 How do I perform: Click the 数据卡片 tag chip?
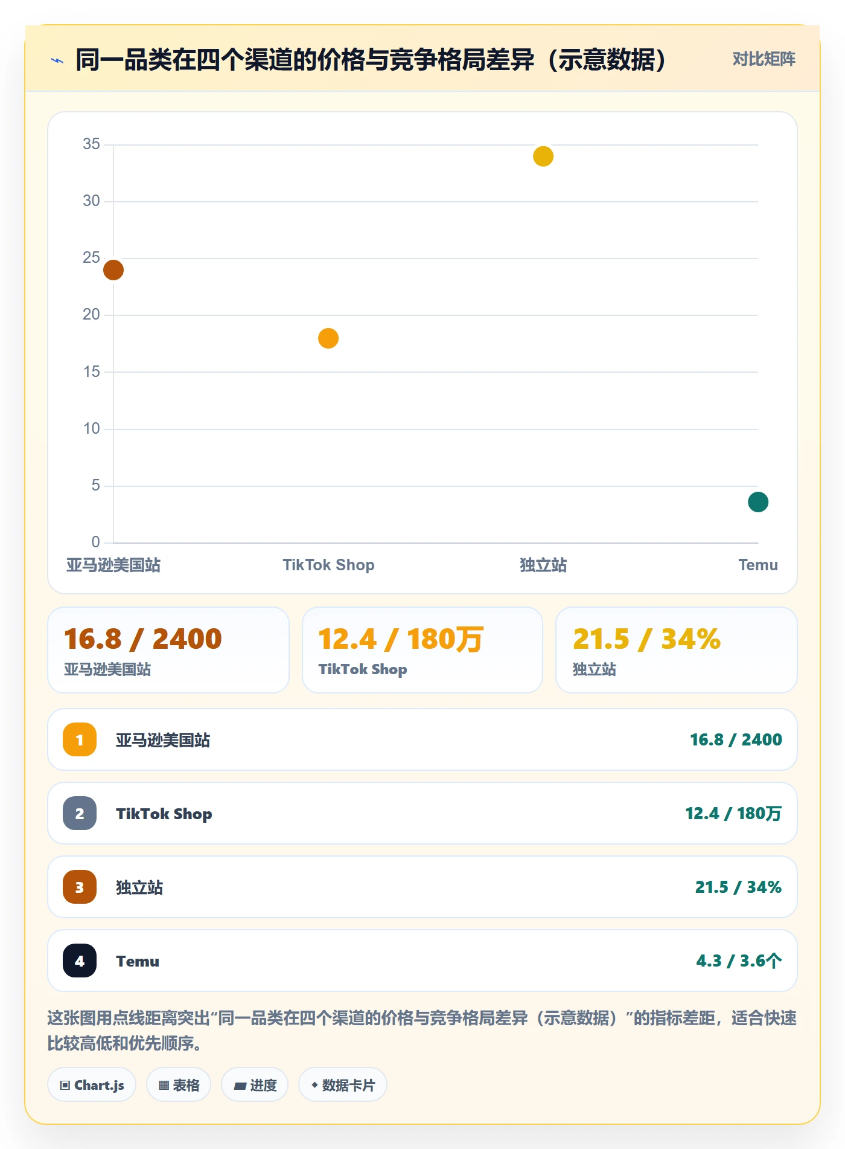(343, 1085)
